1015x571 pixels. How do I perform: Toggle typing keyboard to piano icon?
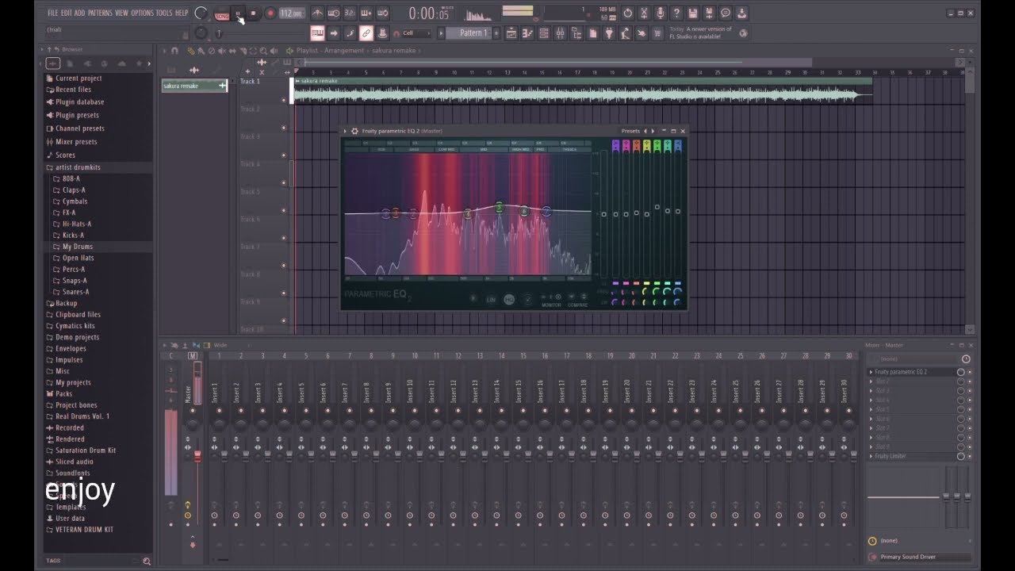[x=317, y=33]
